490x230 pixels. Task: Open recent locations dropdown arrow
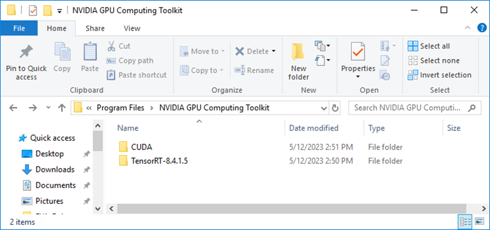(48, 109)
